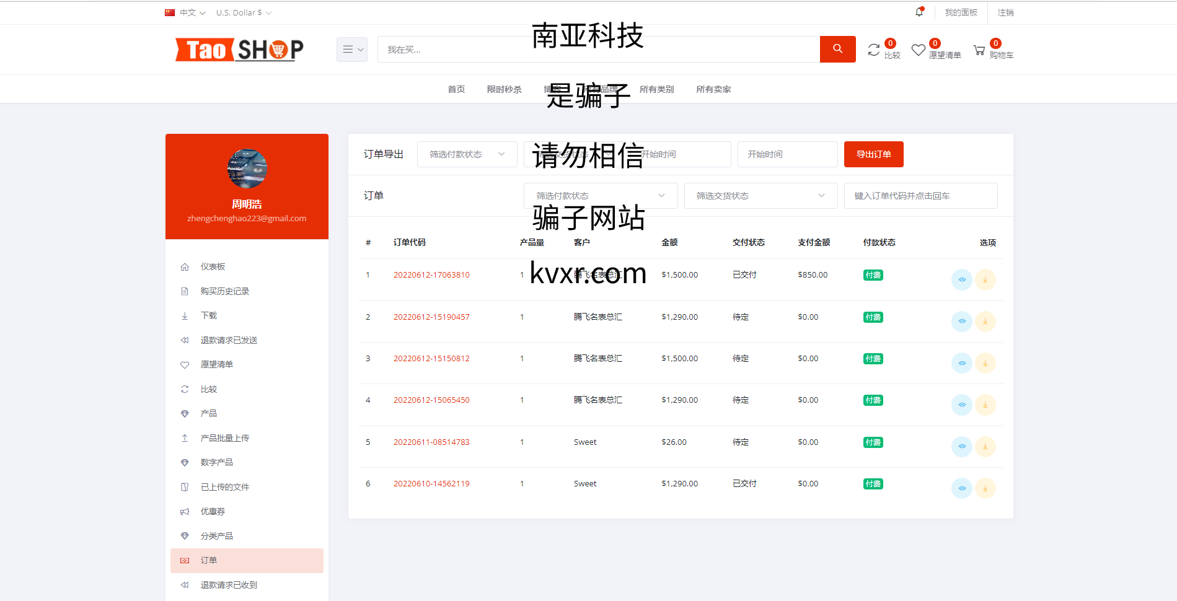Viewport: 1177px width, 601px height.
Task: Open 优惠券 in sidebar
Action: pos(247,512)
